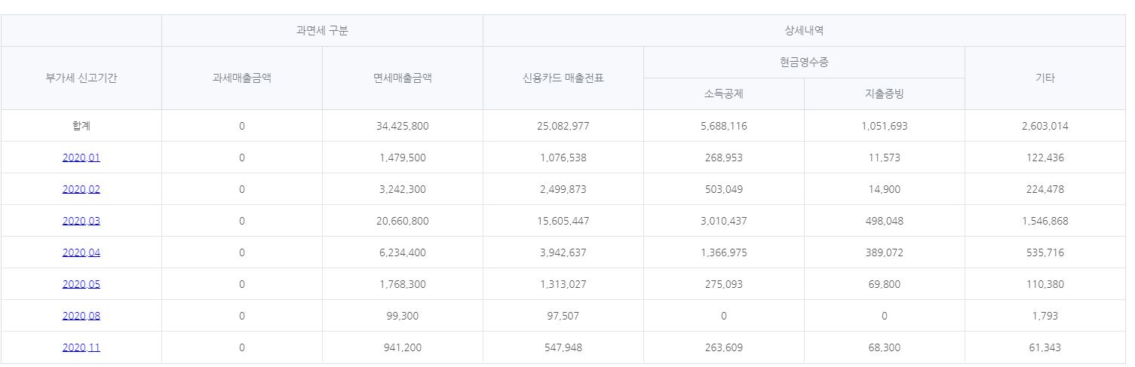This screenshot has height=367, width=1135.
Task: Open the 2020.04 reporting period link
Action: 81,252
